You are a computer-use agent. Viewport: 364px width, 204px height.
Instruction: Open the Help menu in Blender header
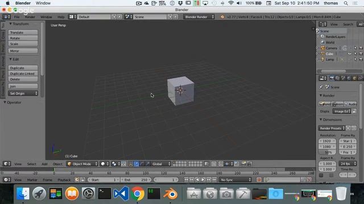click(61, 17)
